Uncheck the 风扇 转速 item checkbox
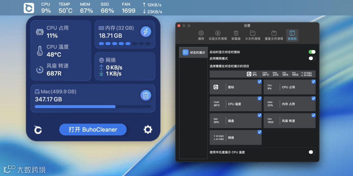 (313, 115)
